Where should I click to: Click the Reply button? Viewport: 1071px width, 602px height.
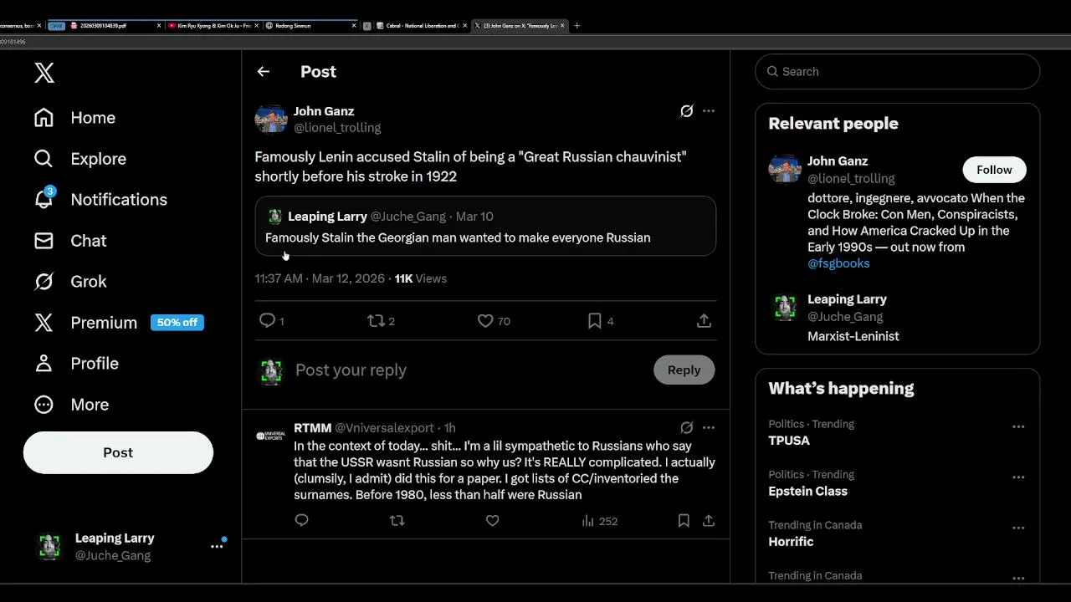pos(684,370)
